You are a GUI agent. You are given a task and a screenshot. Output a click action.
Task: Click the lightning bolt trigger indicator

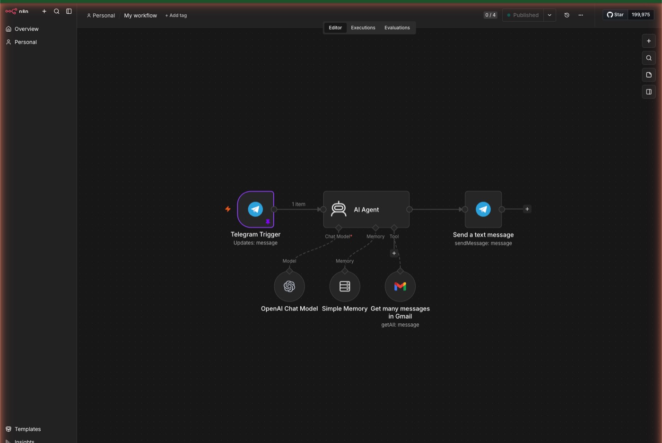[x=228, y=209]
